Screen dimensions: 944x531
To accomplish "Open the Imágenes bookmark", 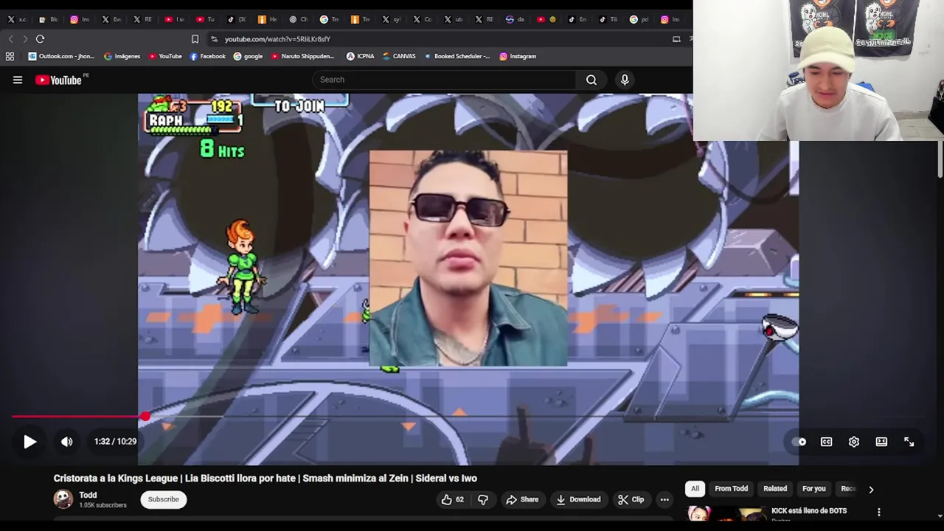I will 122,56.
